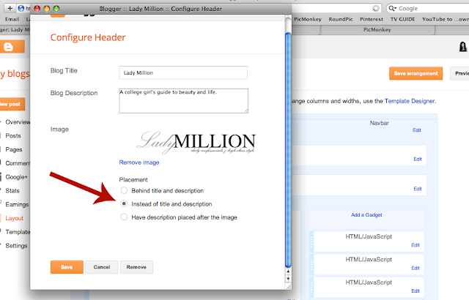This screenshot has width=469, height=300.
Task: Open PicMonkey bookmark in bookmarks bar
Action: pyautogui.click(x=308, y=19)
